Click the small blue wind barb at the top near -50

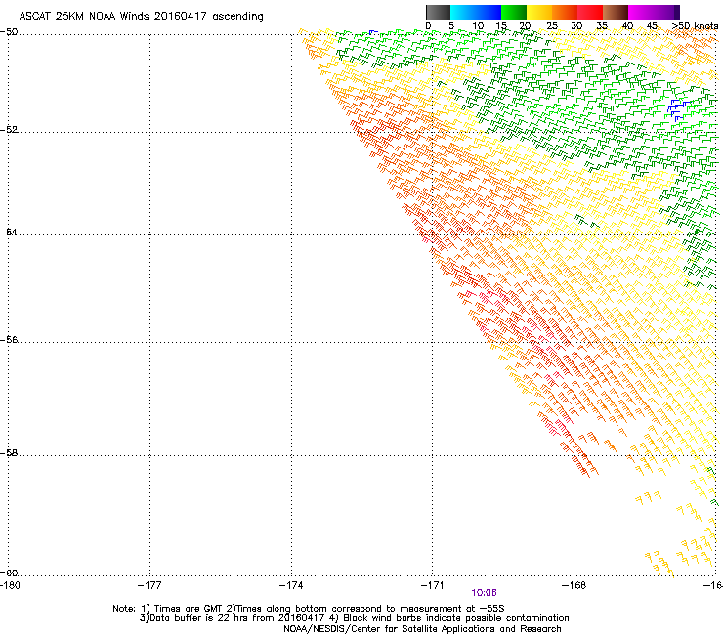point(373,32)
